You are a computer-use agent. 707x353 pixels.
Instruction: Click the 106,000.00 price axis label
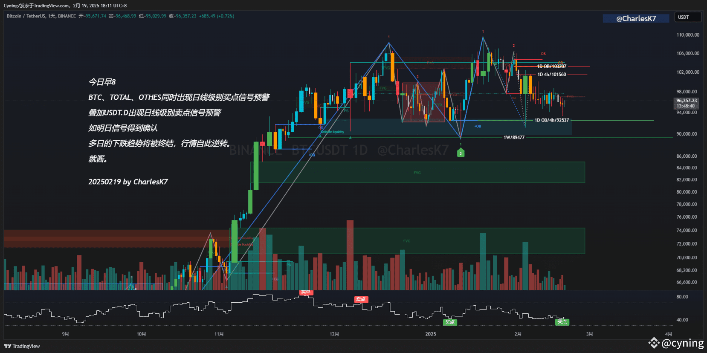point(688,53)
